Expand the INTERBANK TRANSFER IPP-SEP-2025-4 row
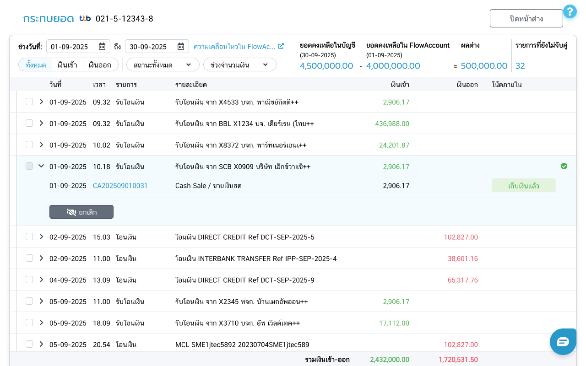This screenshot has height=366, width=586. [41, 258]
